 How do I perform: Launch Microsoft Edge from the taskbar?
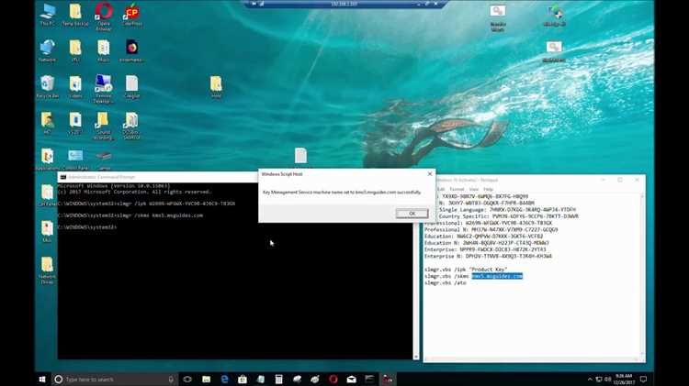(224, 380)
